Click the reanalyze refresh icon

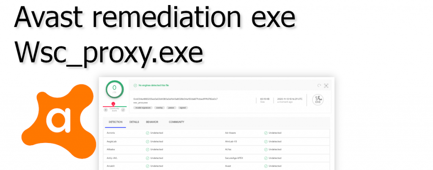319,85
